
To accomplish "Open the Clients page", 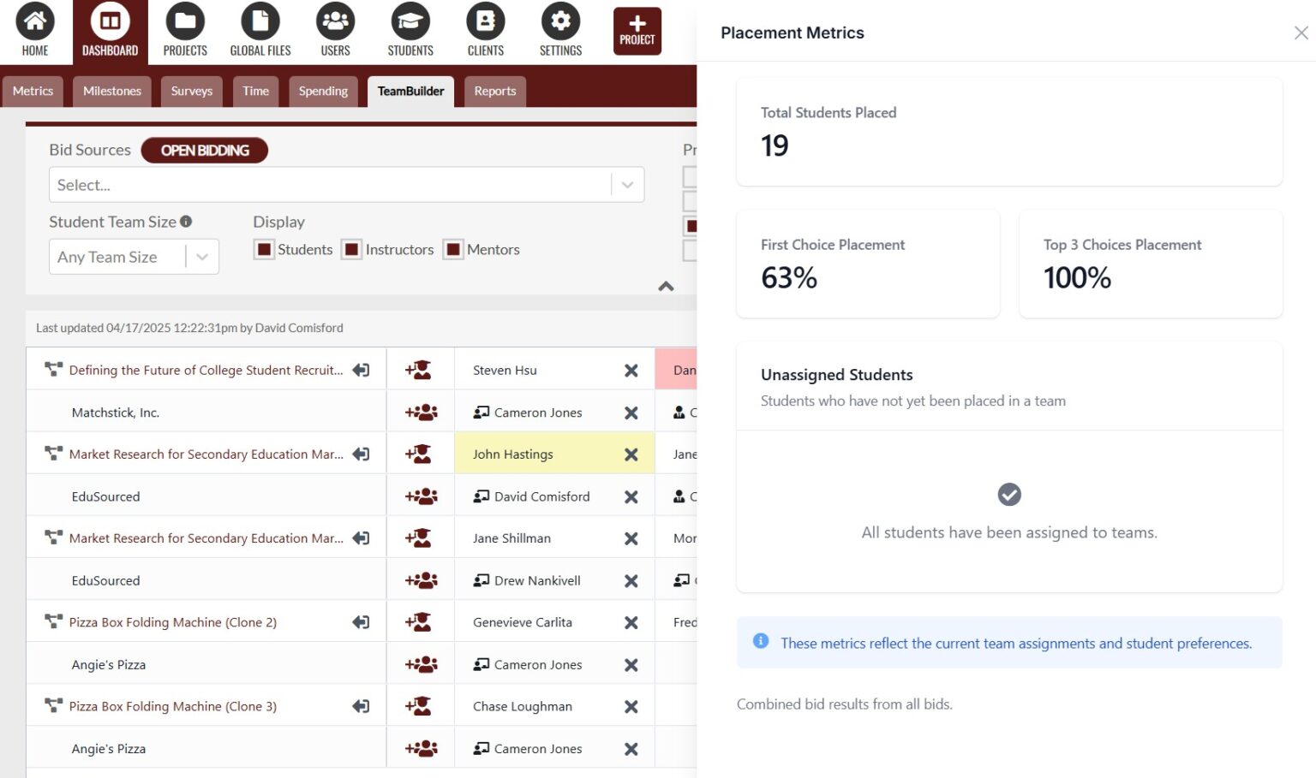I will pos(485,30).
